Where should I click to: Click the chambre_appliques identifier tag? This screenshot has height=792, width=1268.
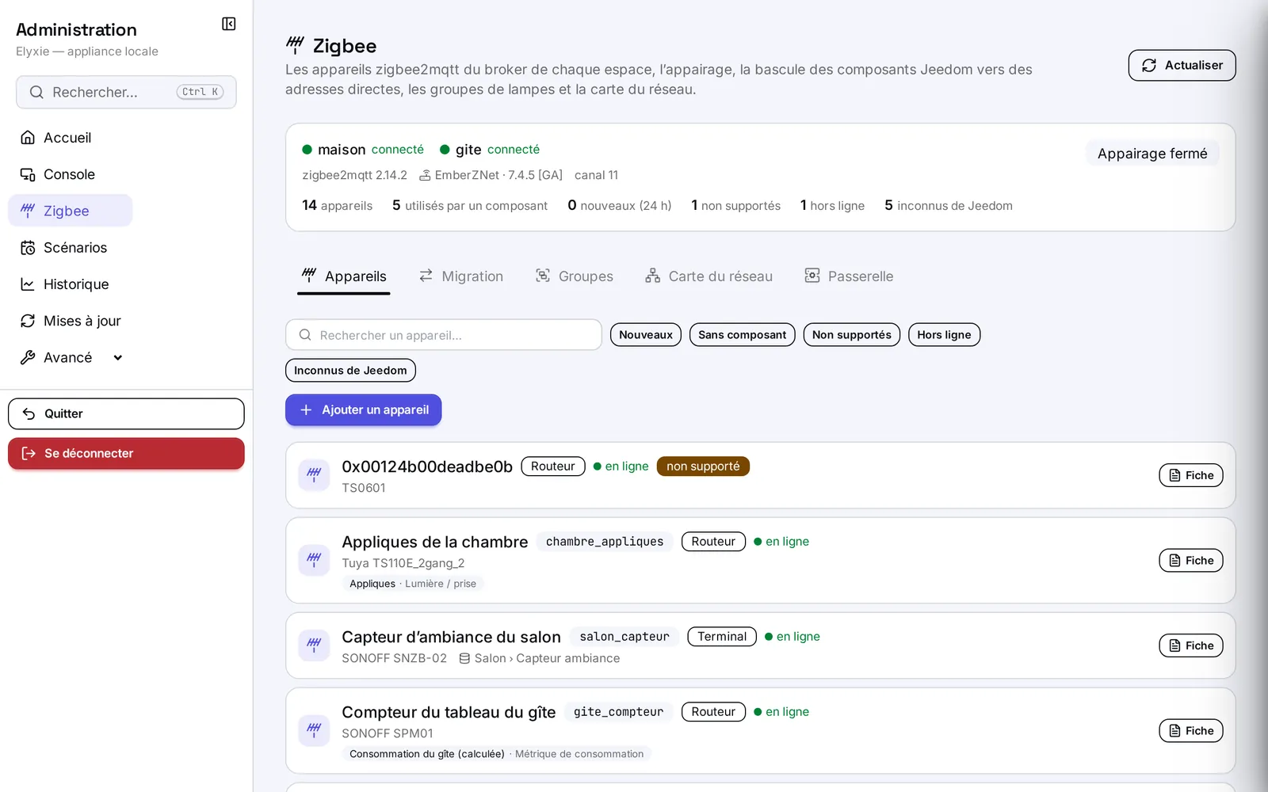(605, 542)
